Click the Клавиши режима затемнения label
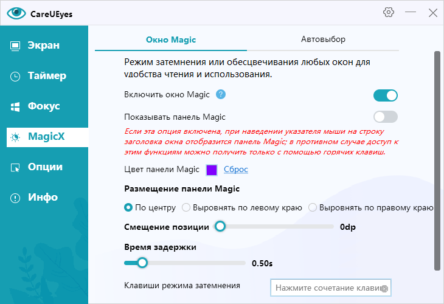 point(182,286)
